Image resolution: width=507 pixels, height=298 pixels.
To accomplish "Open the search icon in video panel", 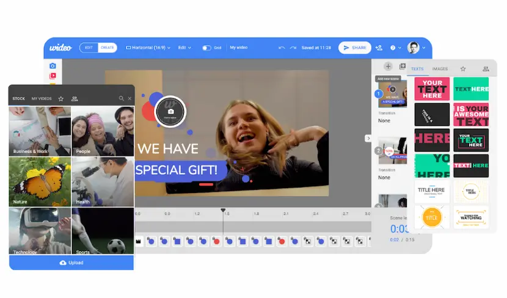I will [x=122, y=98].
